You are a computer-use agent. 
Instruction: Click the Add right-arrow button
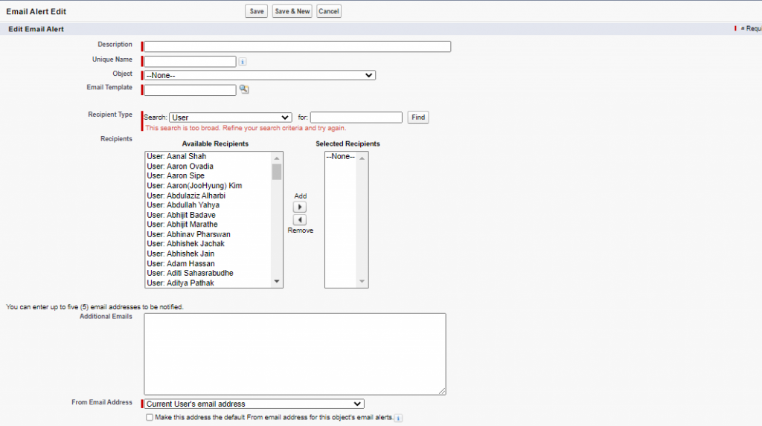(300, 207)
